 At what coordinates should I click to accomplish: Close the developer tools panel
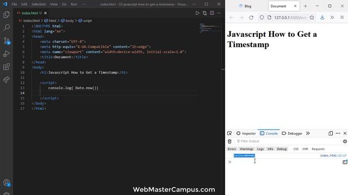pyautogui.click(x=345, y=133)
